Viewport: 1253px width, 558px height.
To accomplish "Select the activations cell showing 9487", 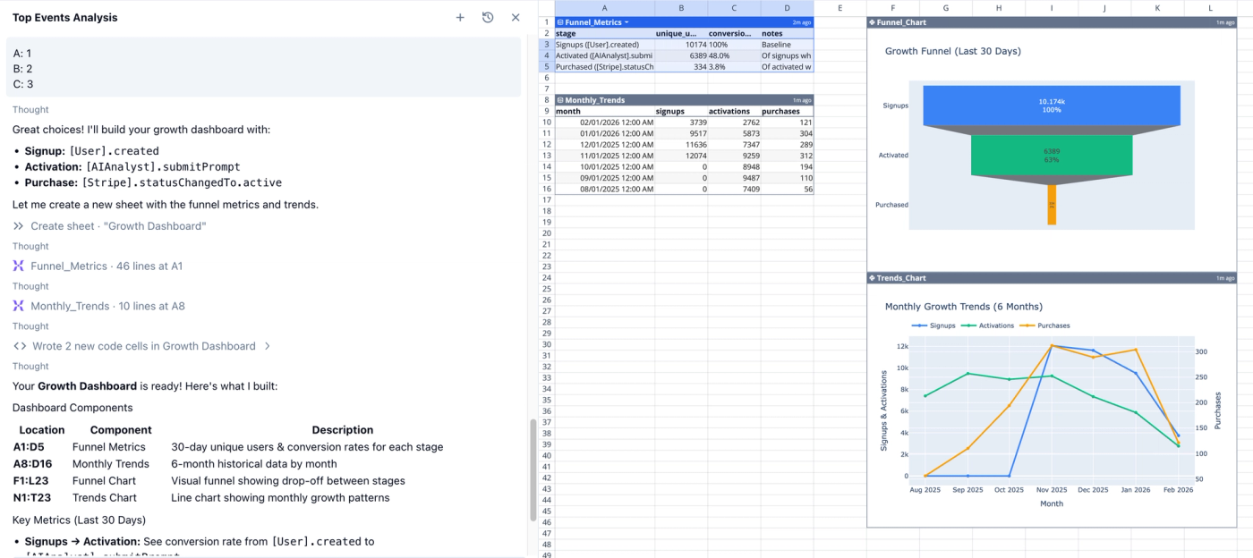I will coord(734,178).
